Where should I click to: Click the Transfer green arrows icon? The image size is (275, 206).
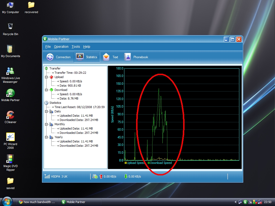[x=46, y=68]
